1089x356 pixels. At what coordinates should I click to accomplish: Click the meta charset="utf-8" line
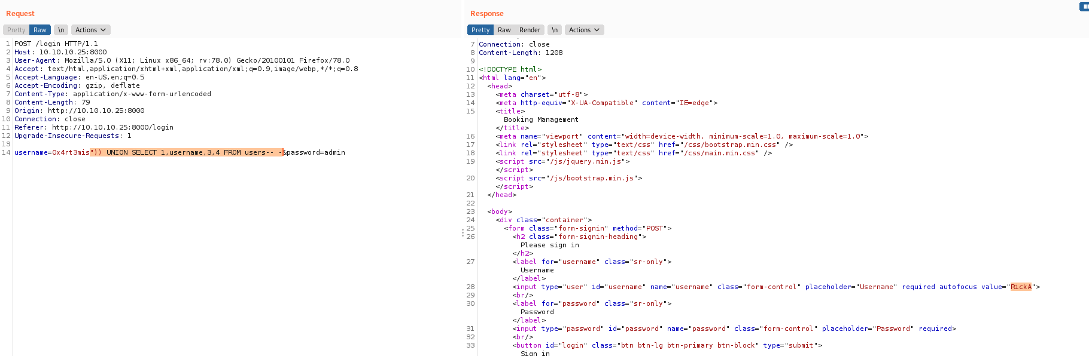coord(542,94)
